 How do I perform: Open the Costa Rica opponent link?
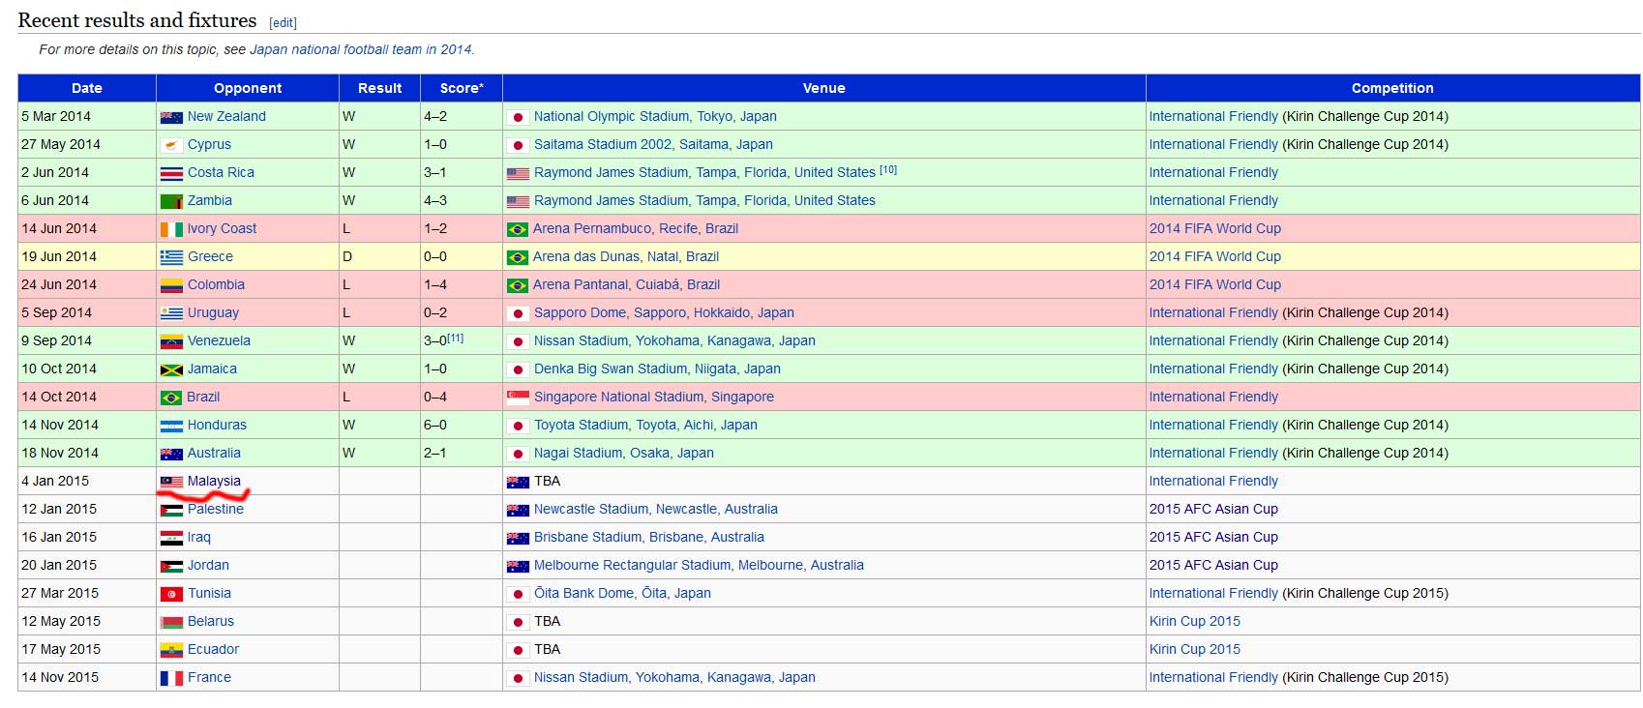(221, 172)
